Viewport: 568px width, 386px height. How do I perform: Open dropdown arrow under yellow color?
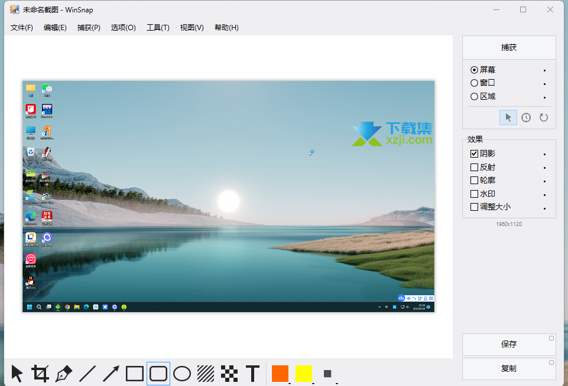pyautogui.click(x=313, y=383)
